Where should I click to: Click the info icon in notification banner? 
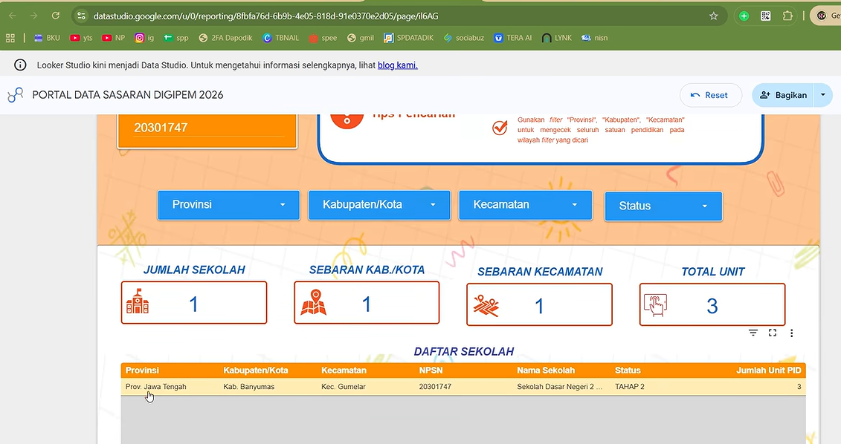point(20,65)
